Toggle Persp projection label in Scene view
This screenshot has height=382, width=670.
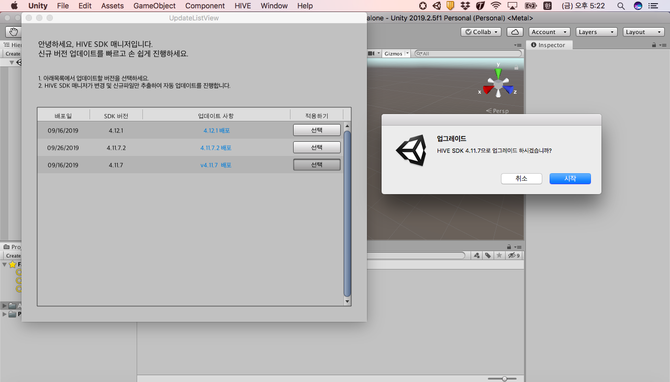[x=497, y=111]
